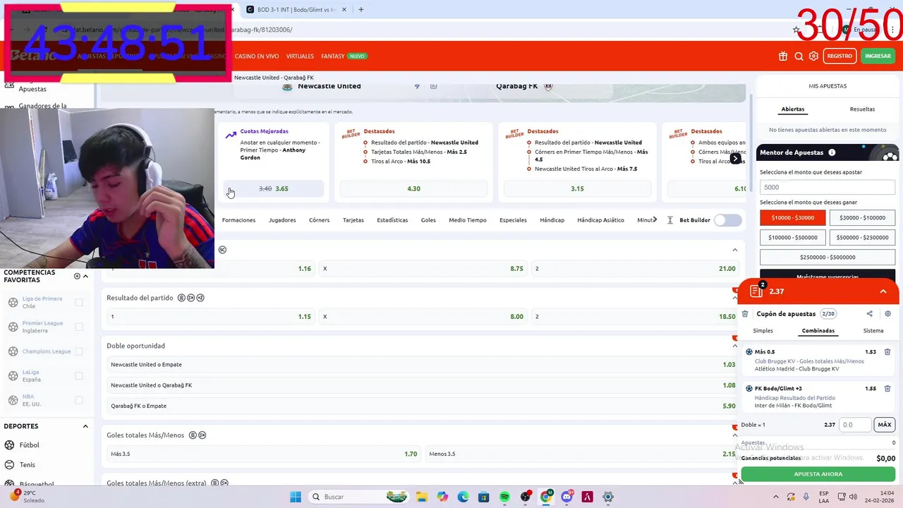Viewport: 903px width, 508px height.
Task: Collapse the bet slip with the chevron
Action: click(x=883, y=291)
